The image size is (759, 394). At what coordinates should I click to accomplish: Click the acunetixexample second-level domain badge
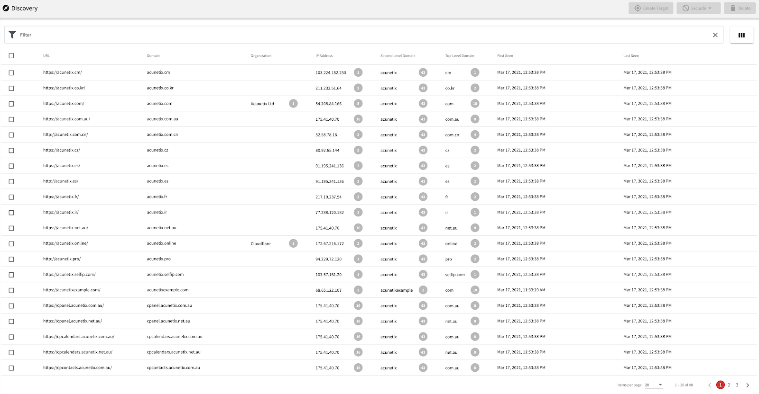click(423, 290)
